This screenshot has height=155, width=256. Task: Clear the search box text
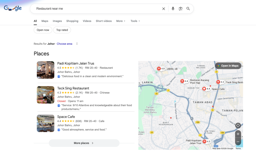pos(163,9)
